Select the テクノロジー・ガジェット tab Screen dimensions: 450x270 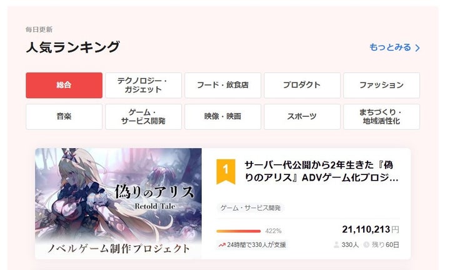(143, 85)
